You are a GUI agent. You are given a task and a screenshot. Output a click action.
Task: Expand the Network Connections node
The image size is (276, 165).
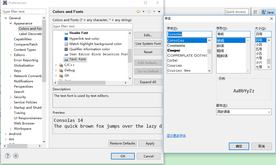click(x=11, y=76)
